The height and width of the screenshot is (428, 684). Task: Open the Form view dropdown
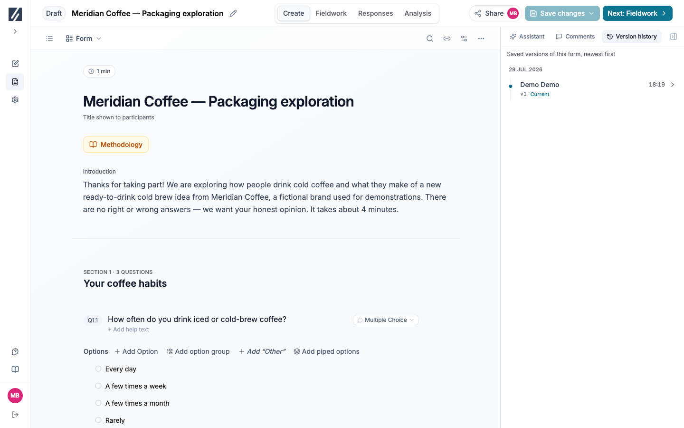pos(84,39)
